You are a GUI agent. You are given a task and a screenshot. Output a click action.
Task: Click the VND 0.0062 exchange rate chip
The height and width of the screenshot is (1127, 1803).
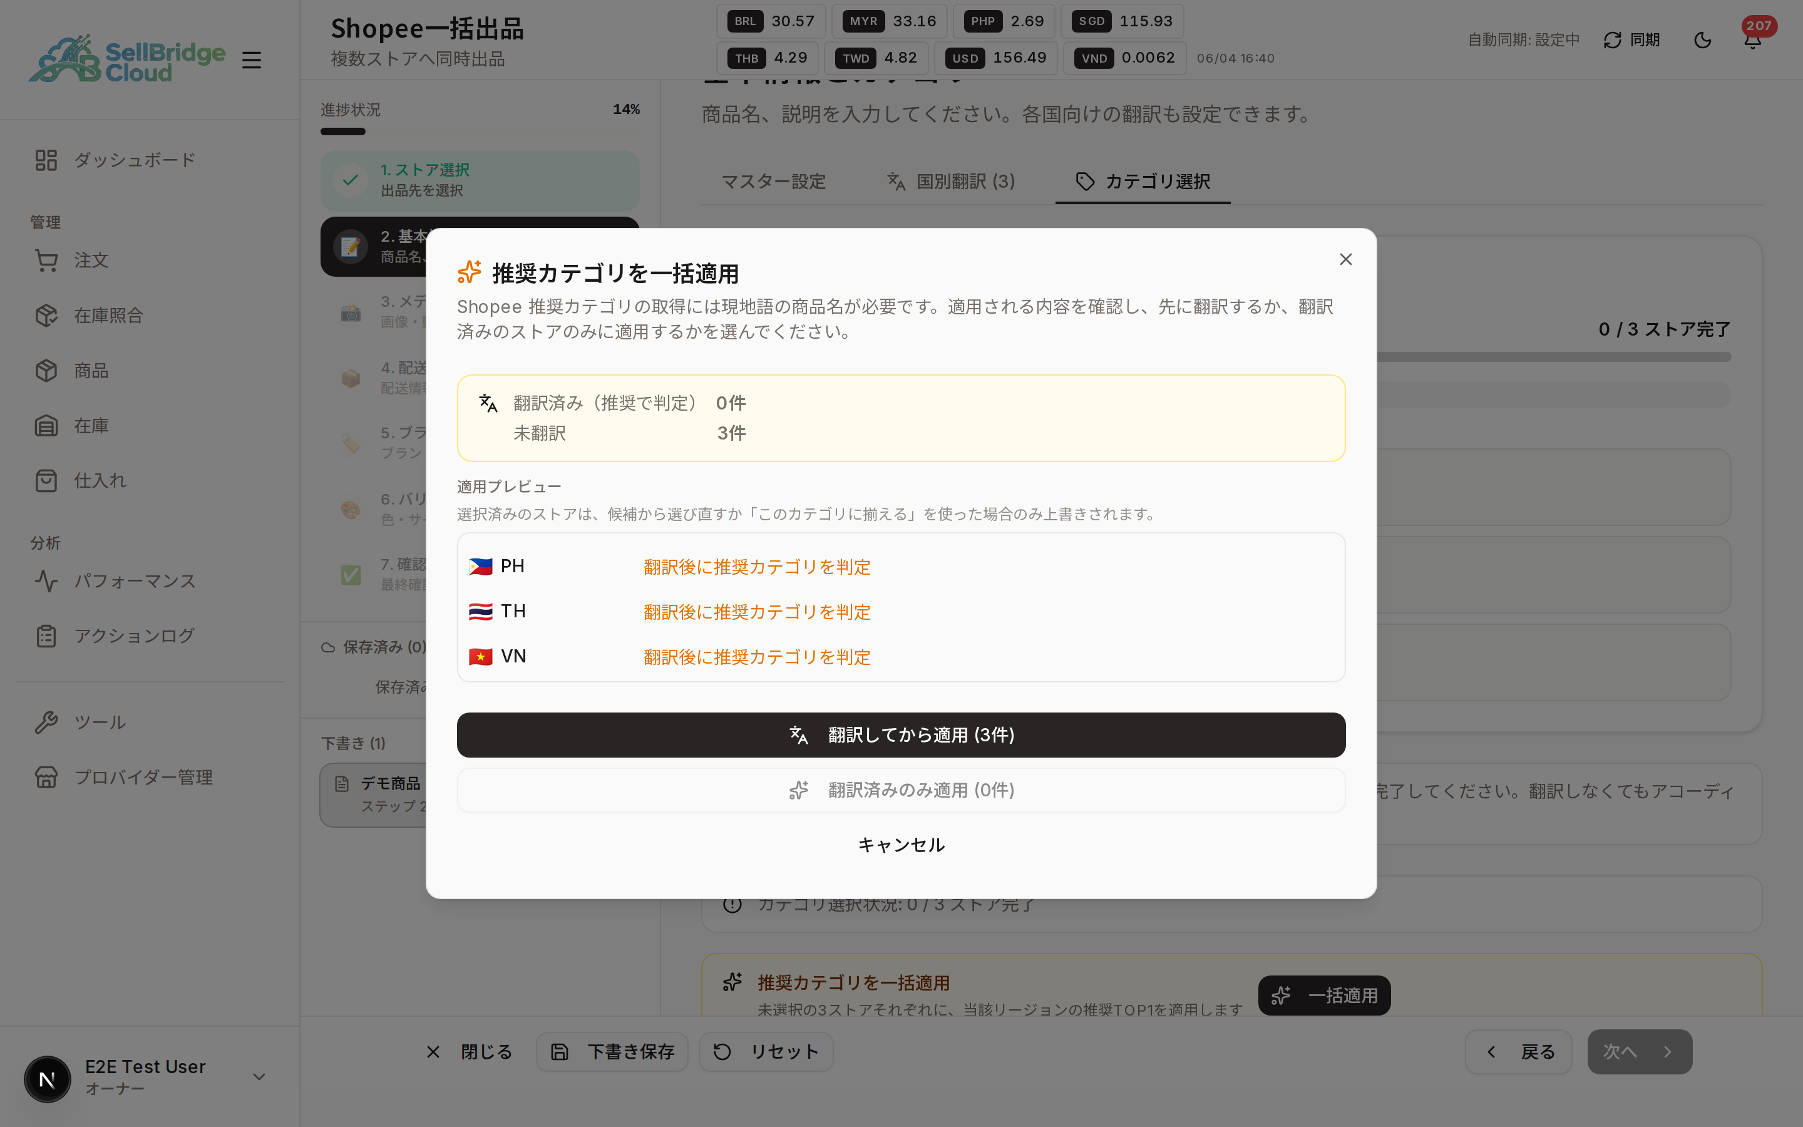click(1125, 58)
